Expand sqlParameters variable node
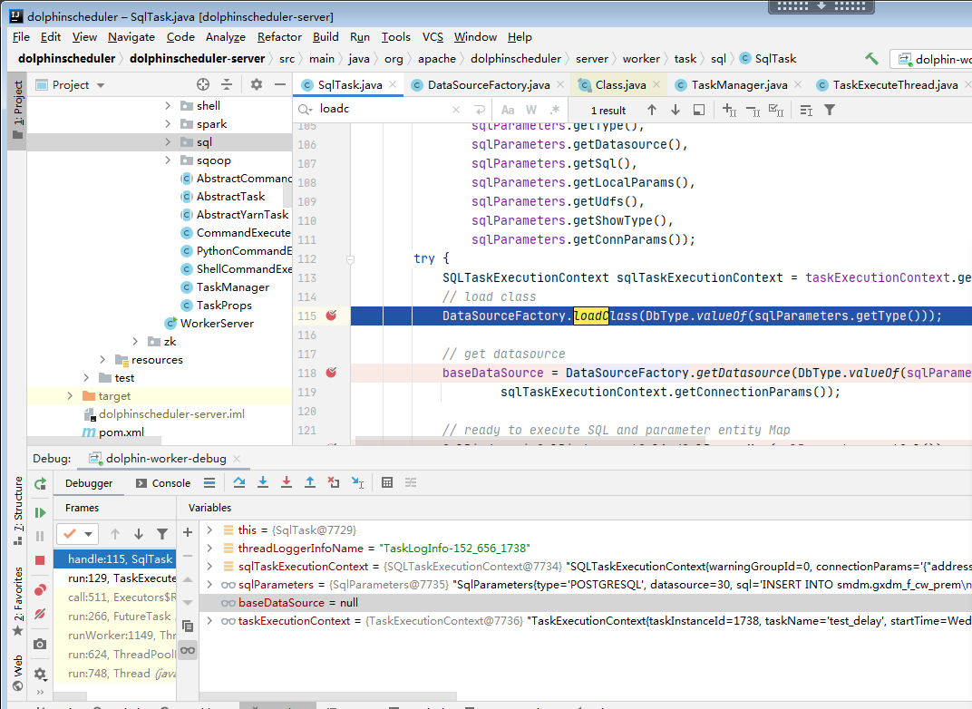This screenshot has height=709, width=972. 209,585
